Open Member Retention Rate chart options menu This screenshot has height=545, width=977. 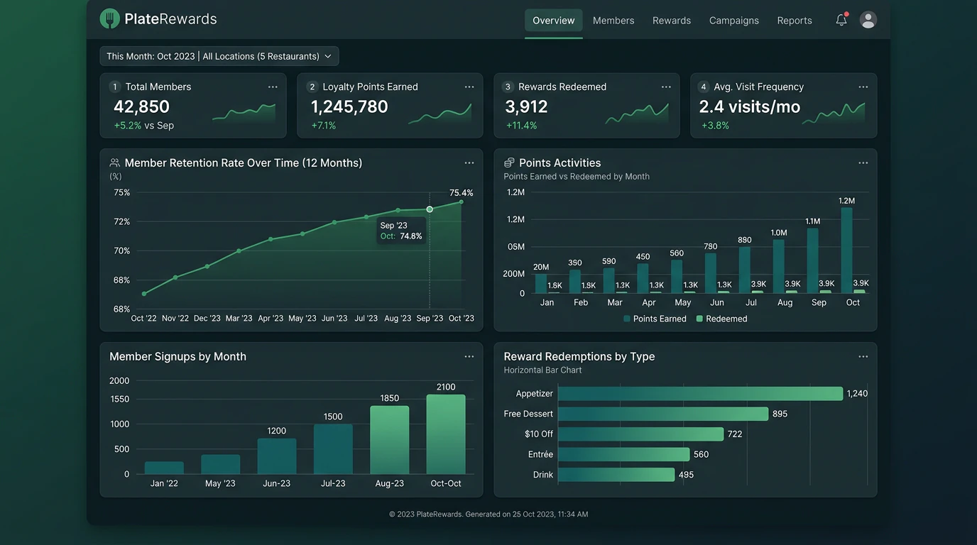tap(469, 163)
